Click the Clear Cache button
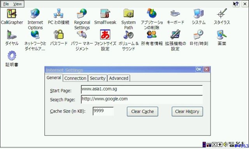Viewport: 249px width, 149px height. pyautogui.click(x=142, y=111)
